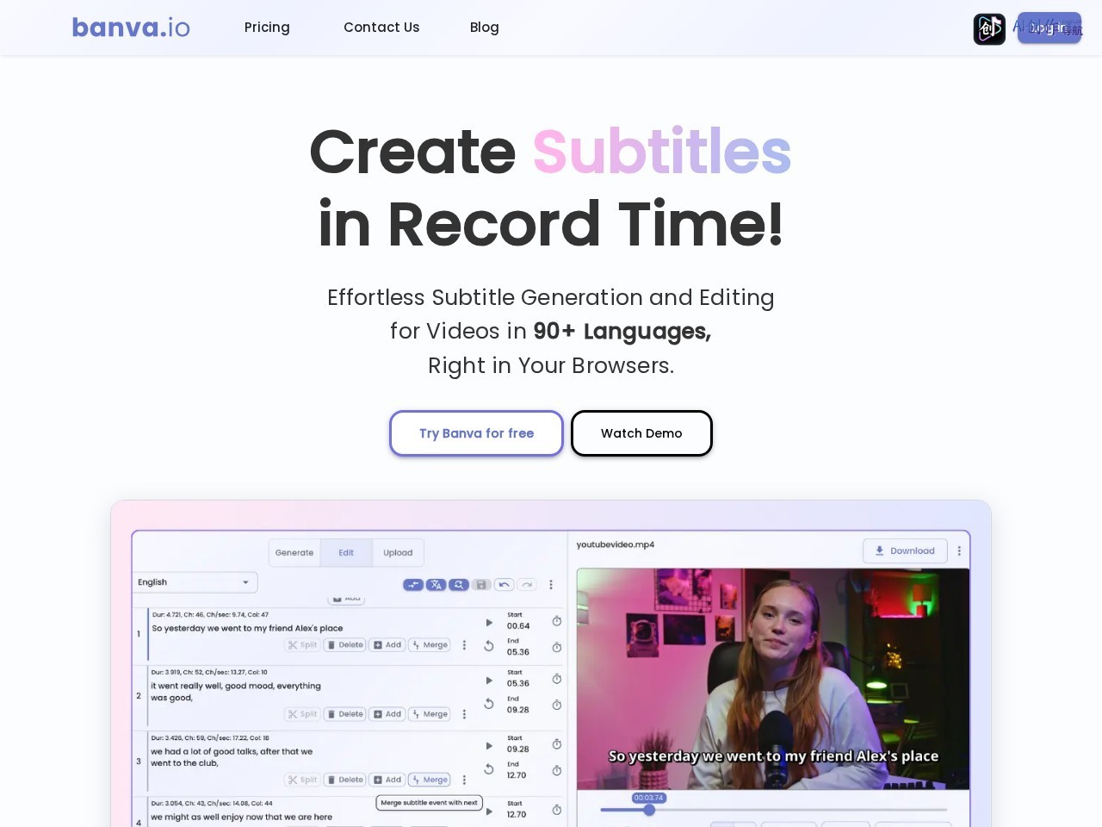This screenshot has width=1102, height=827.
Task: Click the Merge button on subtitle line 3
Action: 429,780
